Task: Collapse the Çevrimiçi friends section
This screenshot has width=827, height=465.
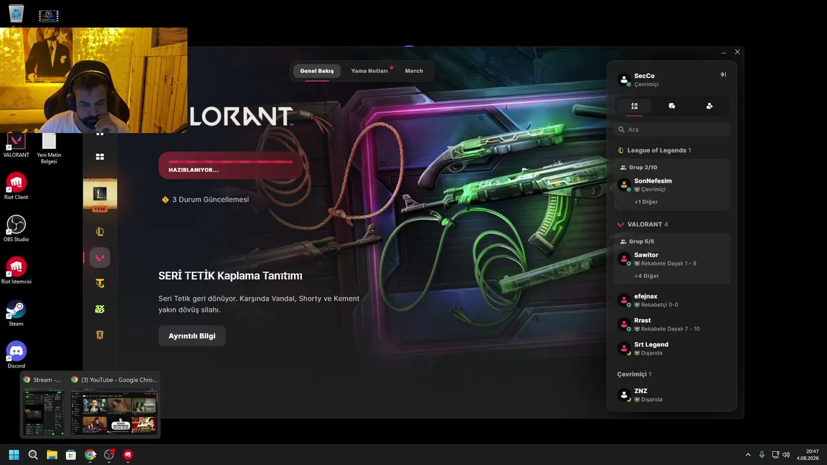Action: (634, 374)
